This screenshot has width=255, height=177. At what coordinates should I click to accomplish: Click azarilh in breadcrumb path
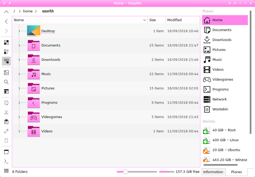click(x=48, y=11)
